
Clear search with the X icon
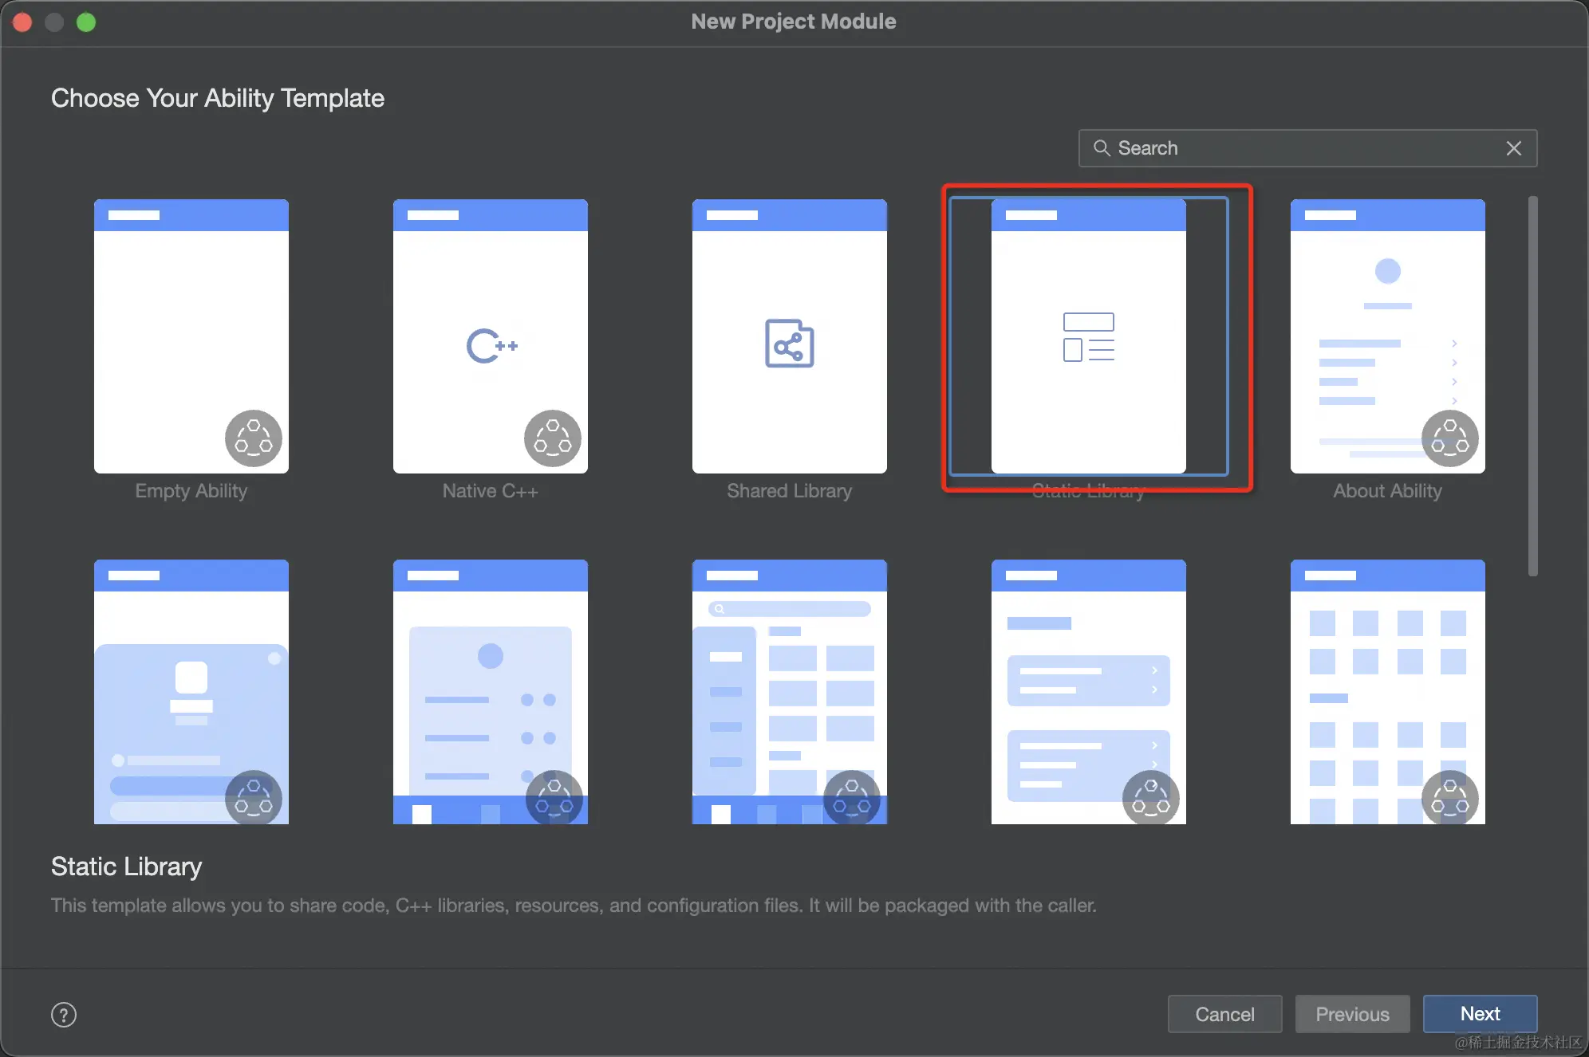click(x=1513, y=148)
